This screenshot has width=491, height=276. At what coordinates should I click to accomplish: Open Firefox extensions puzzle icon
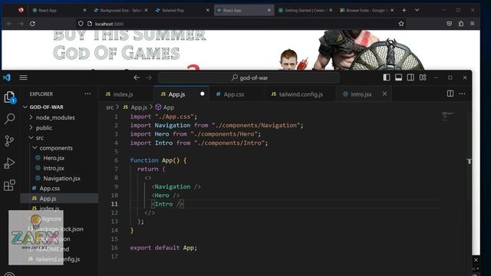pyautogui.click(x=461, y=24)
